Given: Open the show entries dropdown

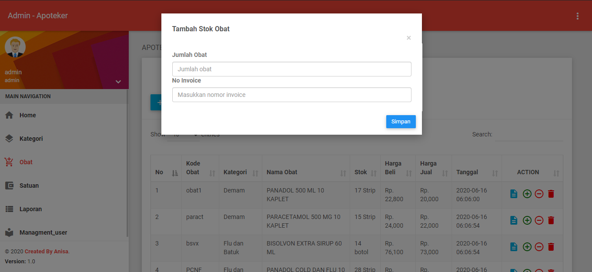Looking at the screenshot, I should coord(183,135).
